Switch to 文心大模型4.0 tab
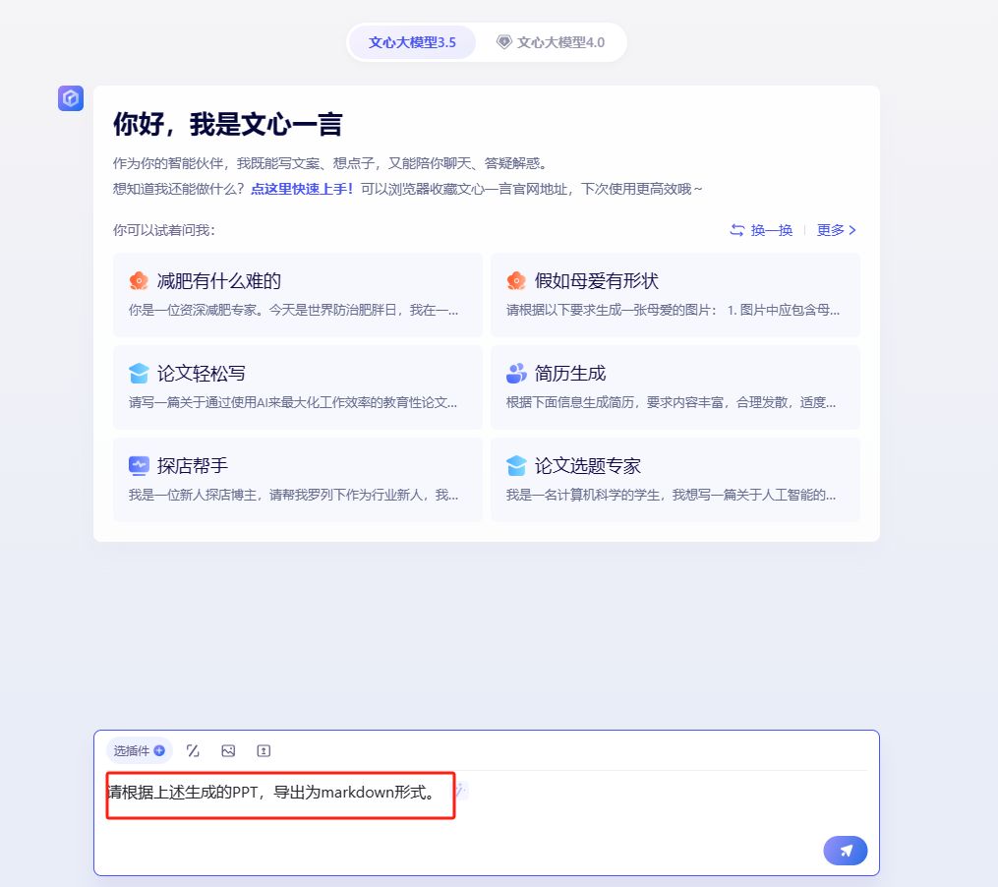This screenshot has height=887, width=998. 551,42
